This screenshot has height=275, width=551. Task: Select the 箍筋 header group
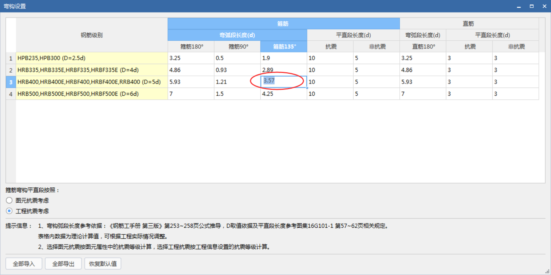(284, 23)
